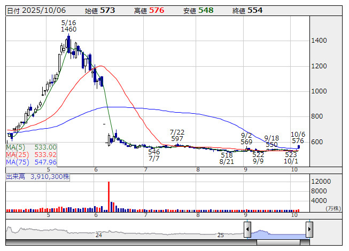
Task: Click the year 25 marker in overview
Action: [x=220, y=235]
